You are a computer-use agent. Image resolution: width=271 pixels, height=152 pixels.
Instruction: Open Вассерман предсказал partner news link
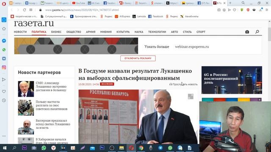click(x=53, y=124)
